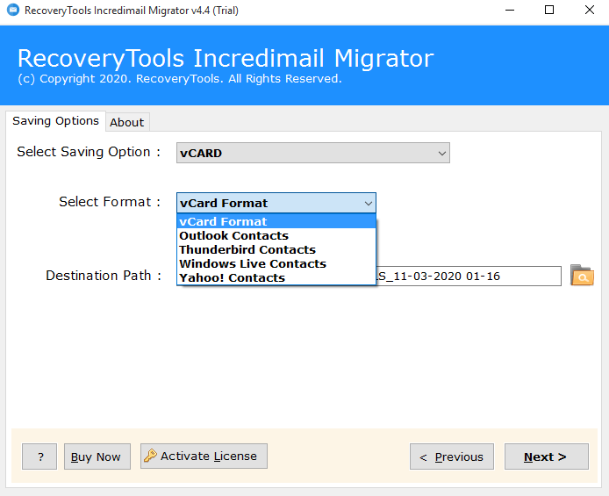Click the folder browse icon beside Destination Path

(x=581, y=276)
